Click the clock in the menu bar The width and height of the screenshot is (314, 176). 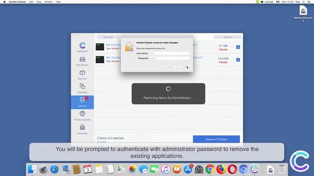[288, 2]
